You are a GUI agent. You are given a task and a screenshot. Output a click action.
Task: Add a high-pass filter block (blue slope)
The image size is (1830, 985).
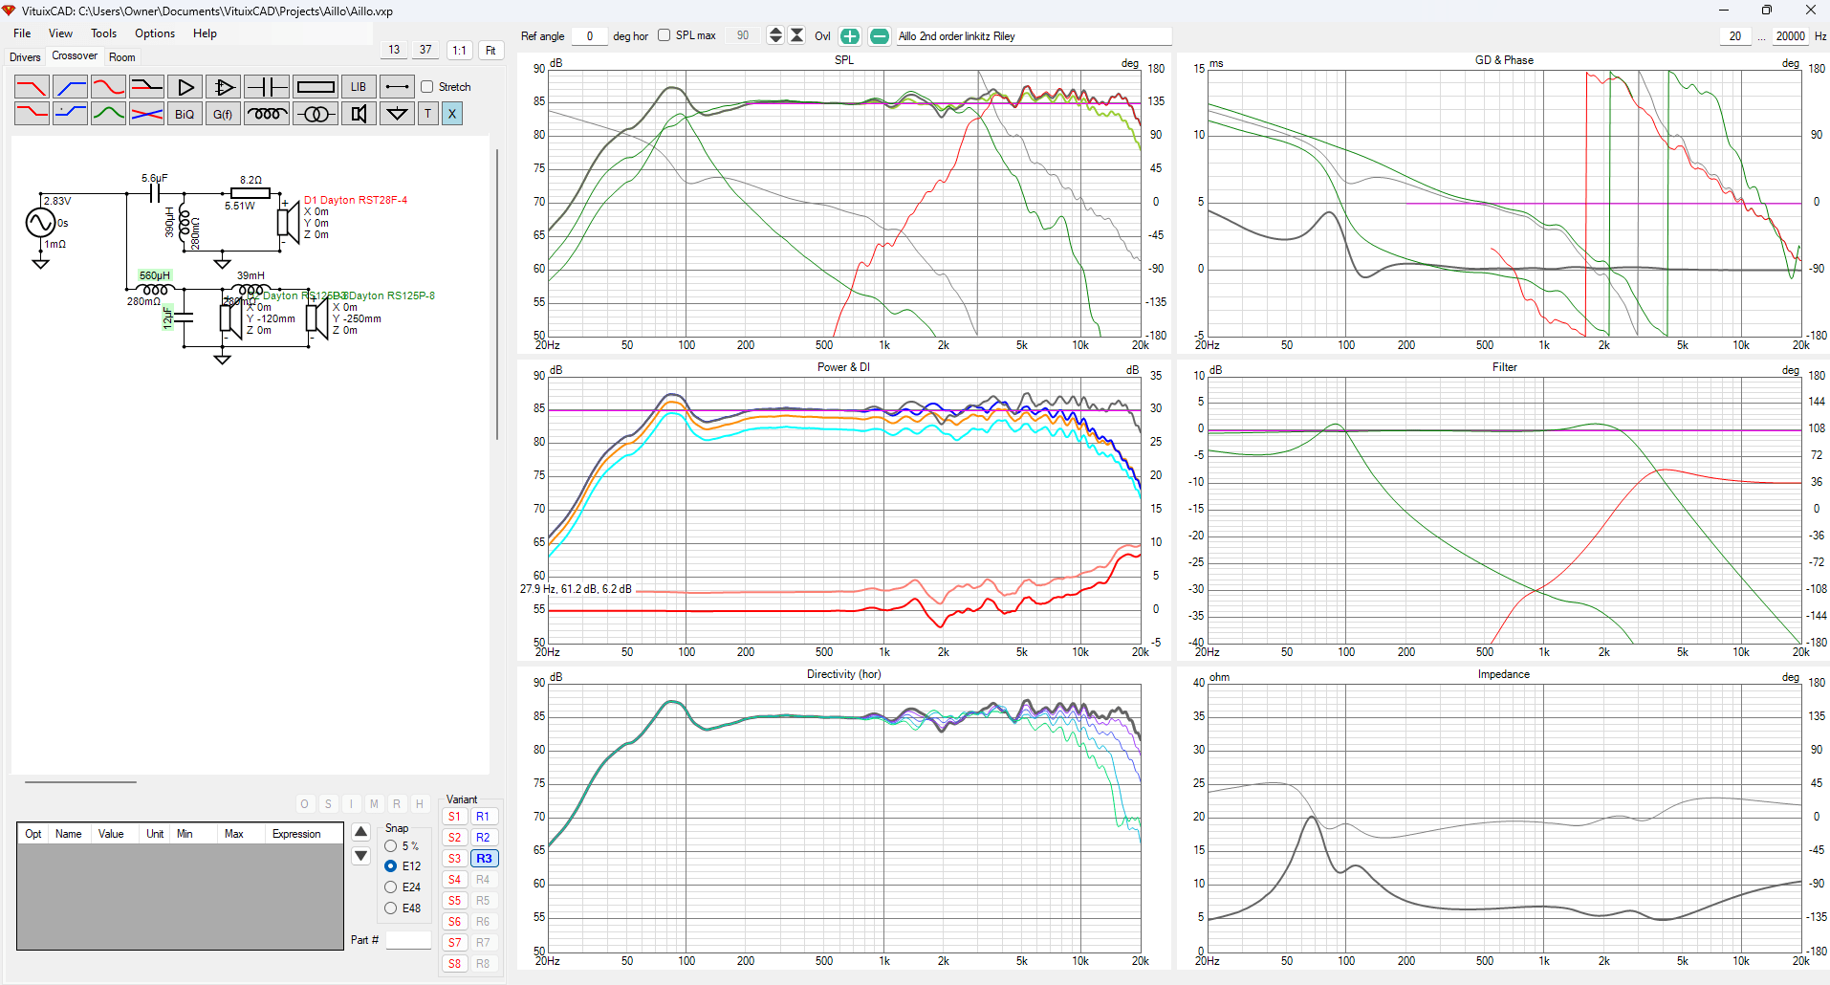[x=70, y=87]
